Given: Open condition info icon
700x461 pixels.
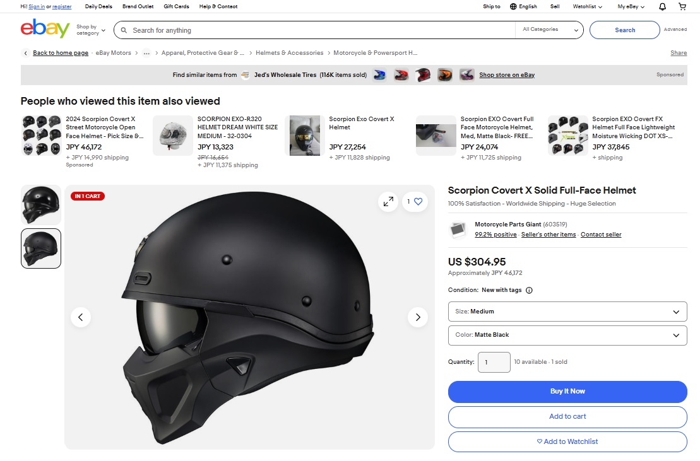Looking at the screenshot, I should point(529,290).
